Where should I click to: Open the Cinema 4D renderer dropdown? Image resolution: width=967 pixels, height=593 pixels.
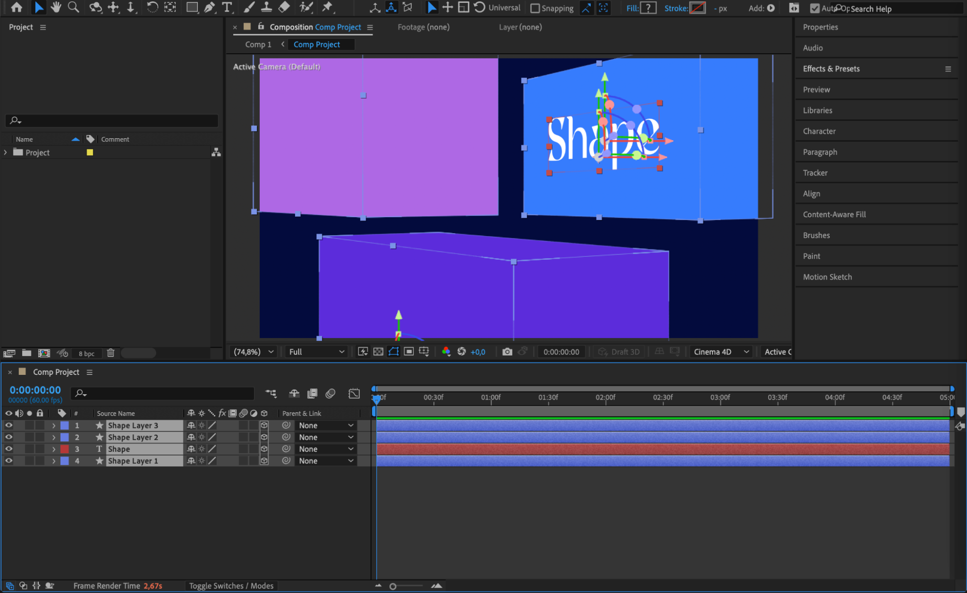tap(721, 352)
